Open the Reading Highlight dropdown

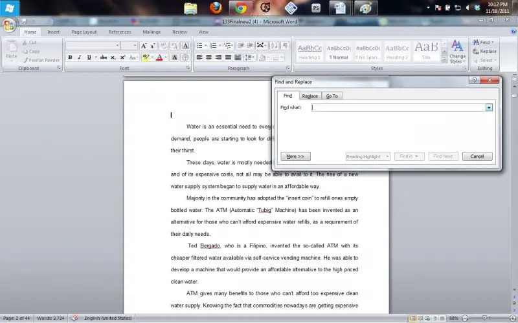[x=368, y=156]
